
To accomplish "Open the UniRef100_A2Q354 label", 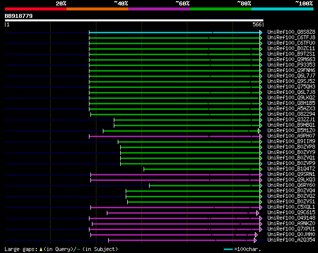I will (x=291, y=240).
